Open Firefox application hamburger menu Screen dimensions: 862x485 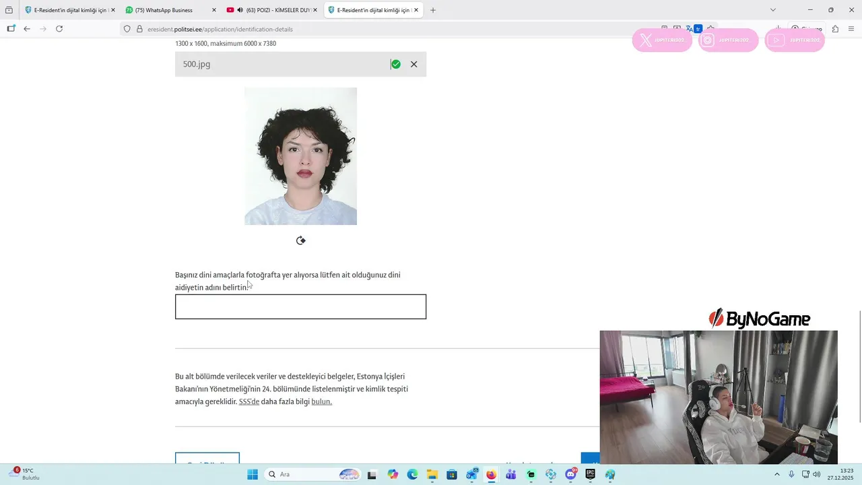tap(851, 29)
